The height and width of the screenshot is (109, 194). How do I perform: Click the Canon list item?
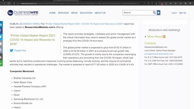[17, 91]
